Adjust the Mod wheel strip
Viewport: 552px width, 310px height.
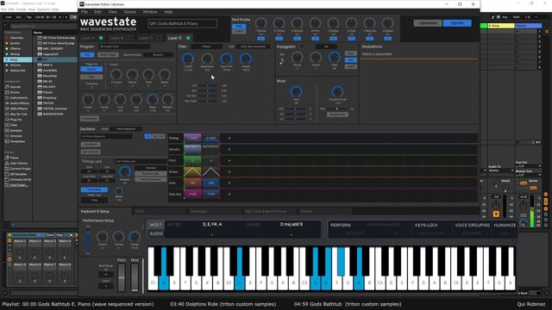click(135, 277)
